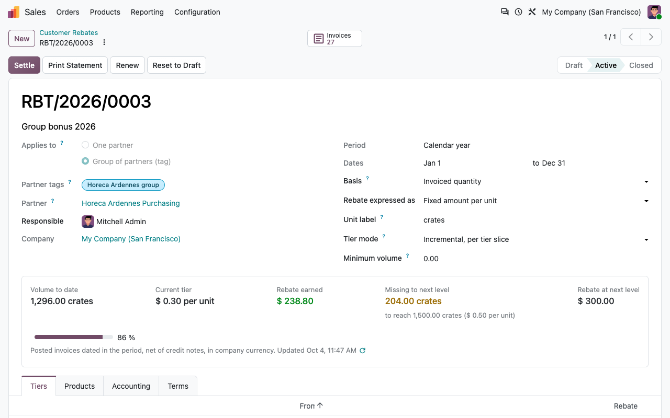Click the Settle button
Screen dimensions: 670x418
pyautogui.click(x=24, y=65)
